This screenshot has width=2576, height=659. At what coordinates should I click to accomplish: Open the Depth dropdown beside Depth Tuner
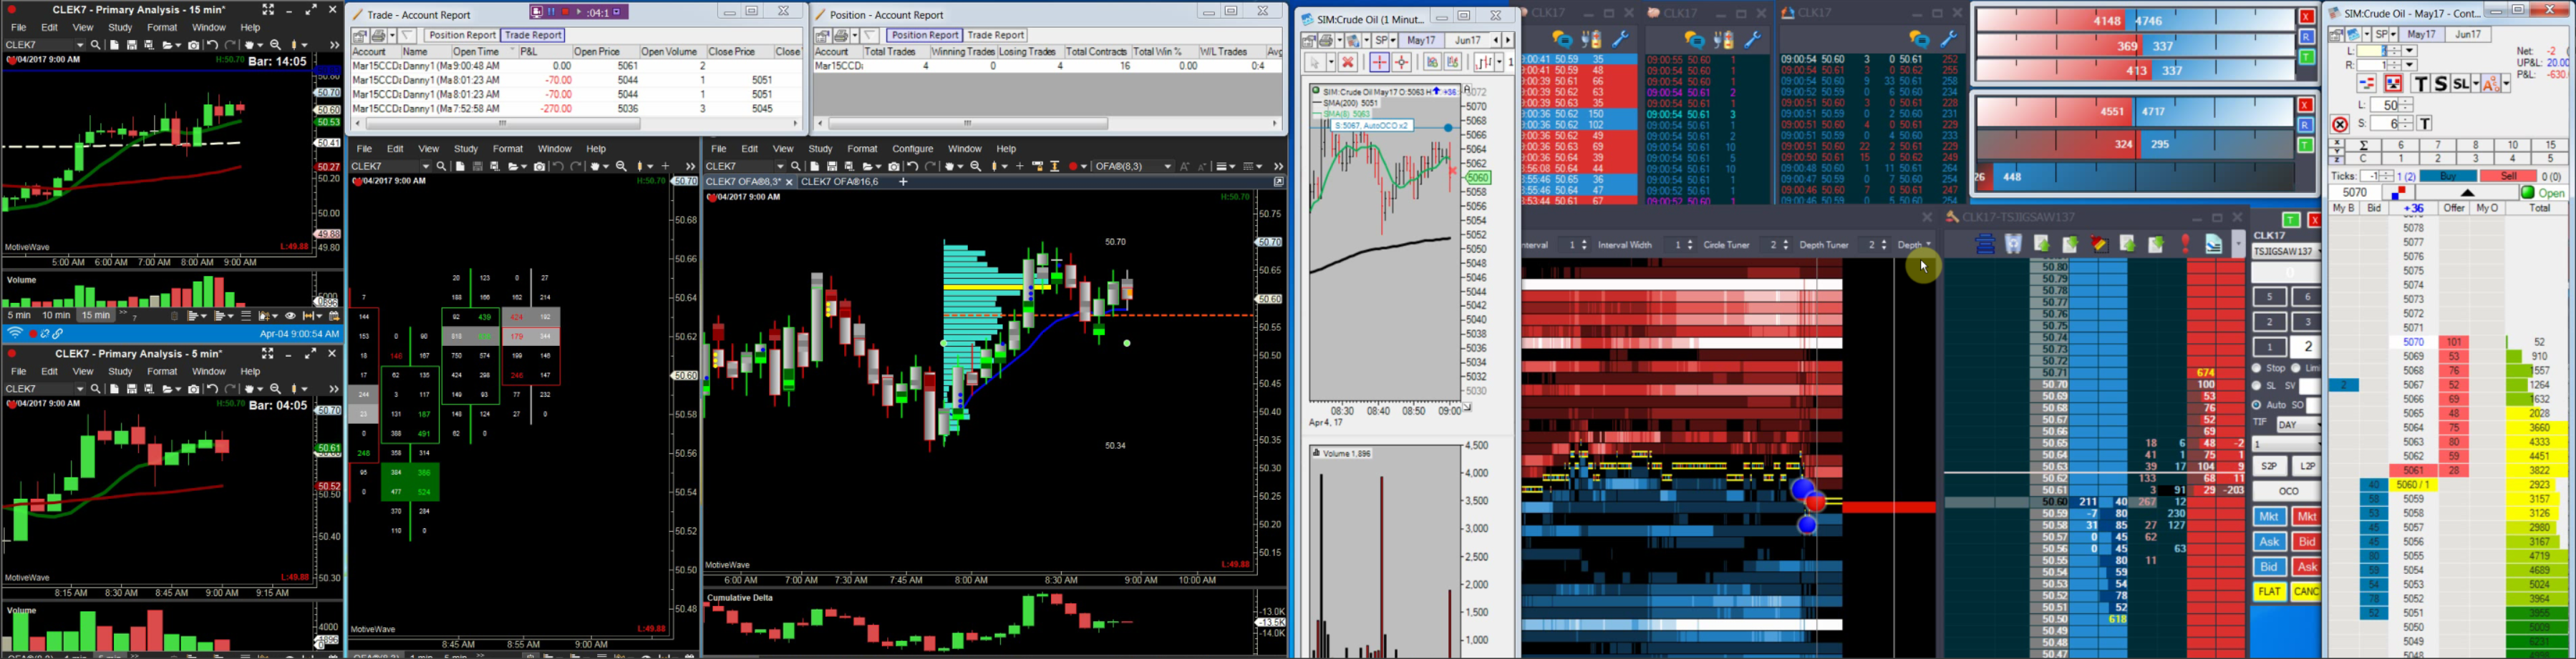coord(1914,244)
